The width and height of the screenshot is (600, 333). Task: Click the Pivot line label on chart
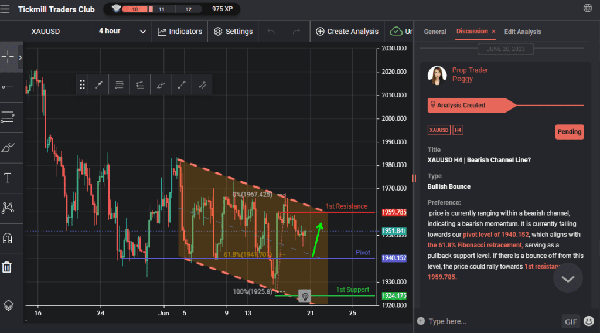click(x=363, y=253)
